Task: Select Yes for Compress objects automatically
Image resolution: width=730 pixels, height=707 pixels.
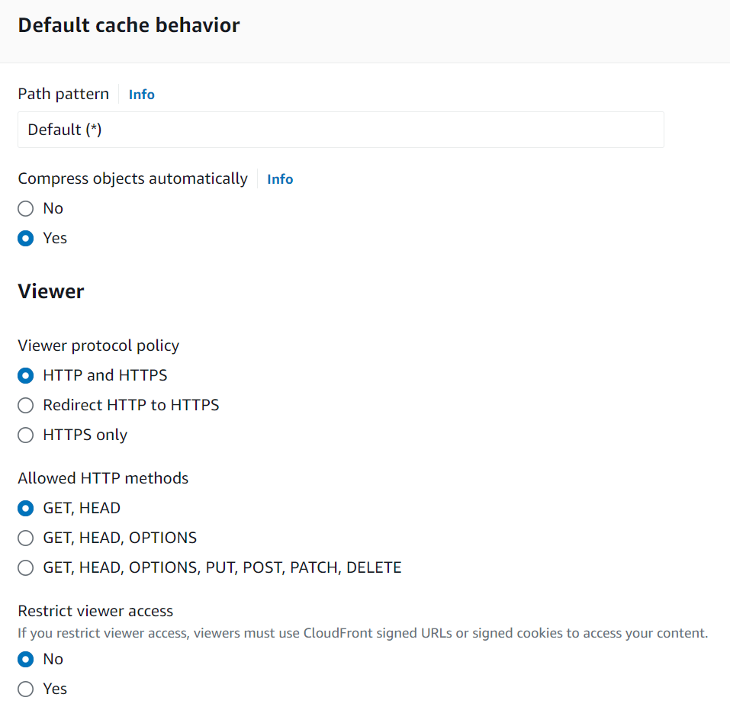Action: coord(26,239)
